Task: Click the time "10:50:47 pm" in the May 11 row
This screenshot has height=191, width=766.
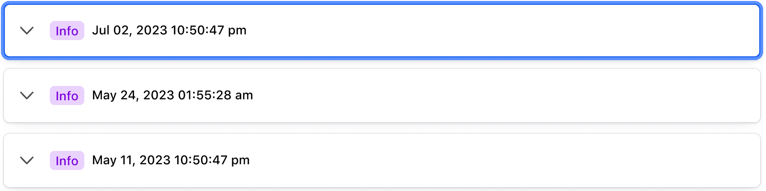Action: click(212, 160)
